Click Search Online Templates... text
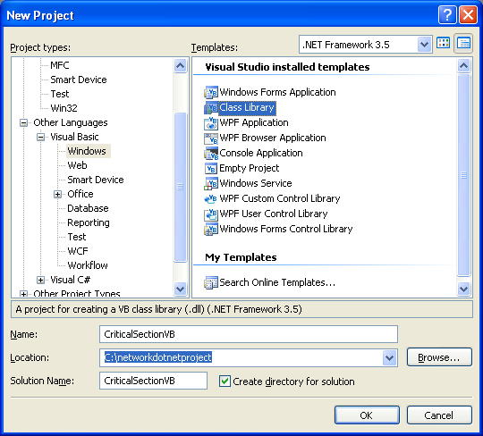The width and height of the screenshot is (483, 436). click(x=277, y=282)
